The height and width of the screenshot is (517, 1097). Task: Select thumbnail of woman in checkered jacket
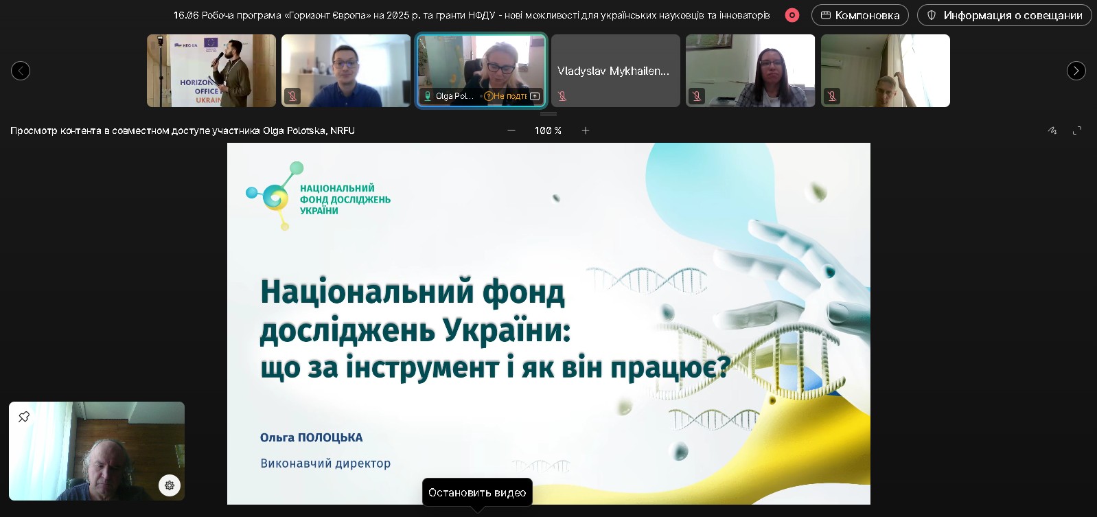point(750,71)
